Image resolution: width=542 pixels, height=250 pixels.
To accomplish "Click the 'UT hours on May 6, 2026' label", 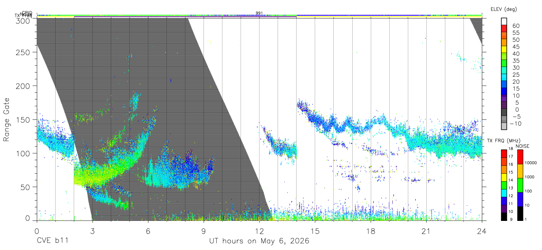I will tap(259, 241).
